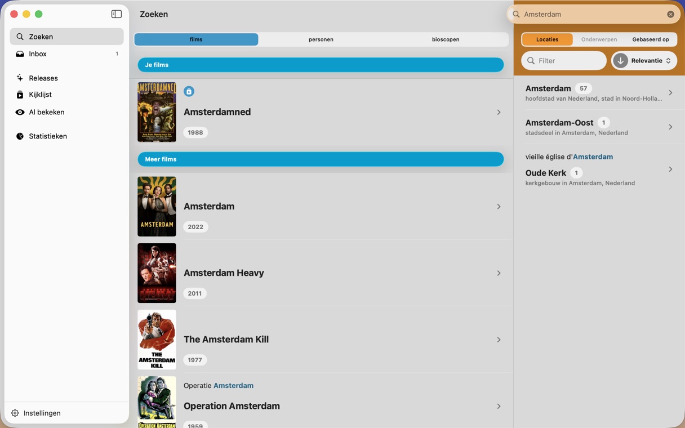Open the Amsterdam-Oost location chevron
This screenshot has height=428, width=685.
coord(670,127)
